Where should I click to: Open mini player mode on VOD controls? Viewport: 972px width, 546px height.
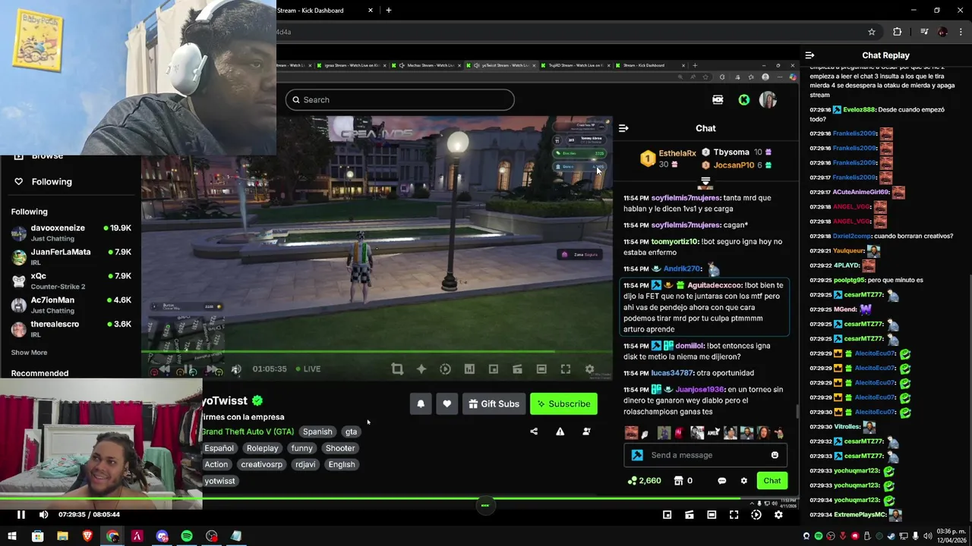[x=667, y=515]
